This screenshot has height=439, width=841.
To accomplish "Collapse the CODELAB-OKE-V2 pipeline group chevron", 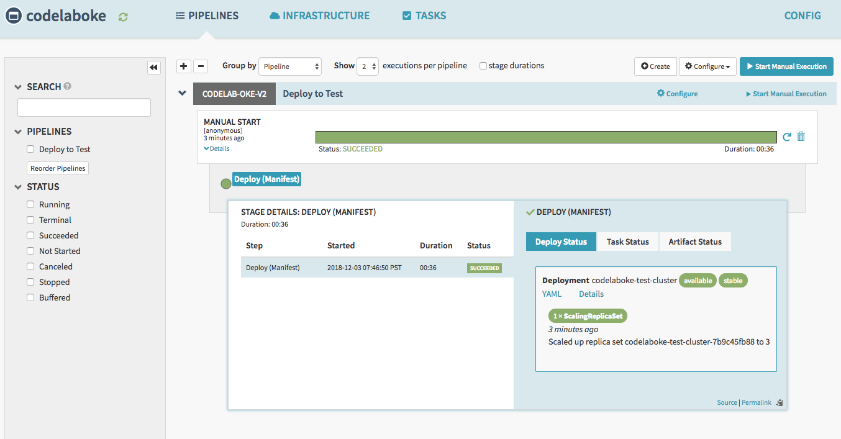I will pos(182,93).
